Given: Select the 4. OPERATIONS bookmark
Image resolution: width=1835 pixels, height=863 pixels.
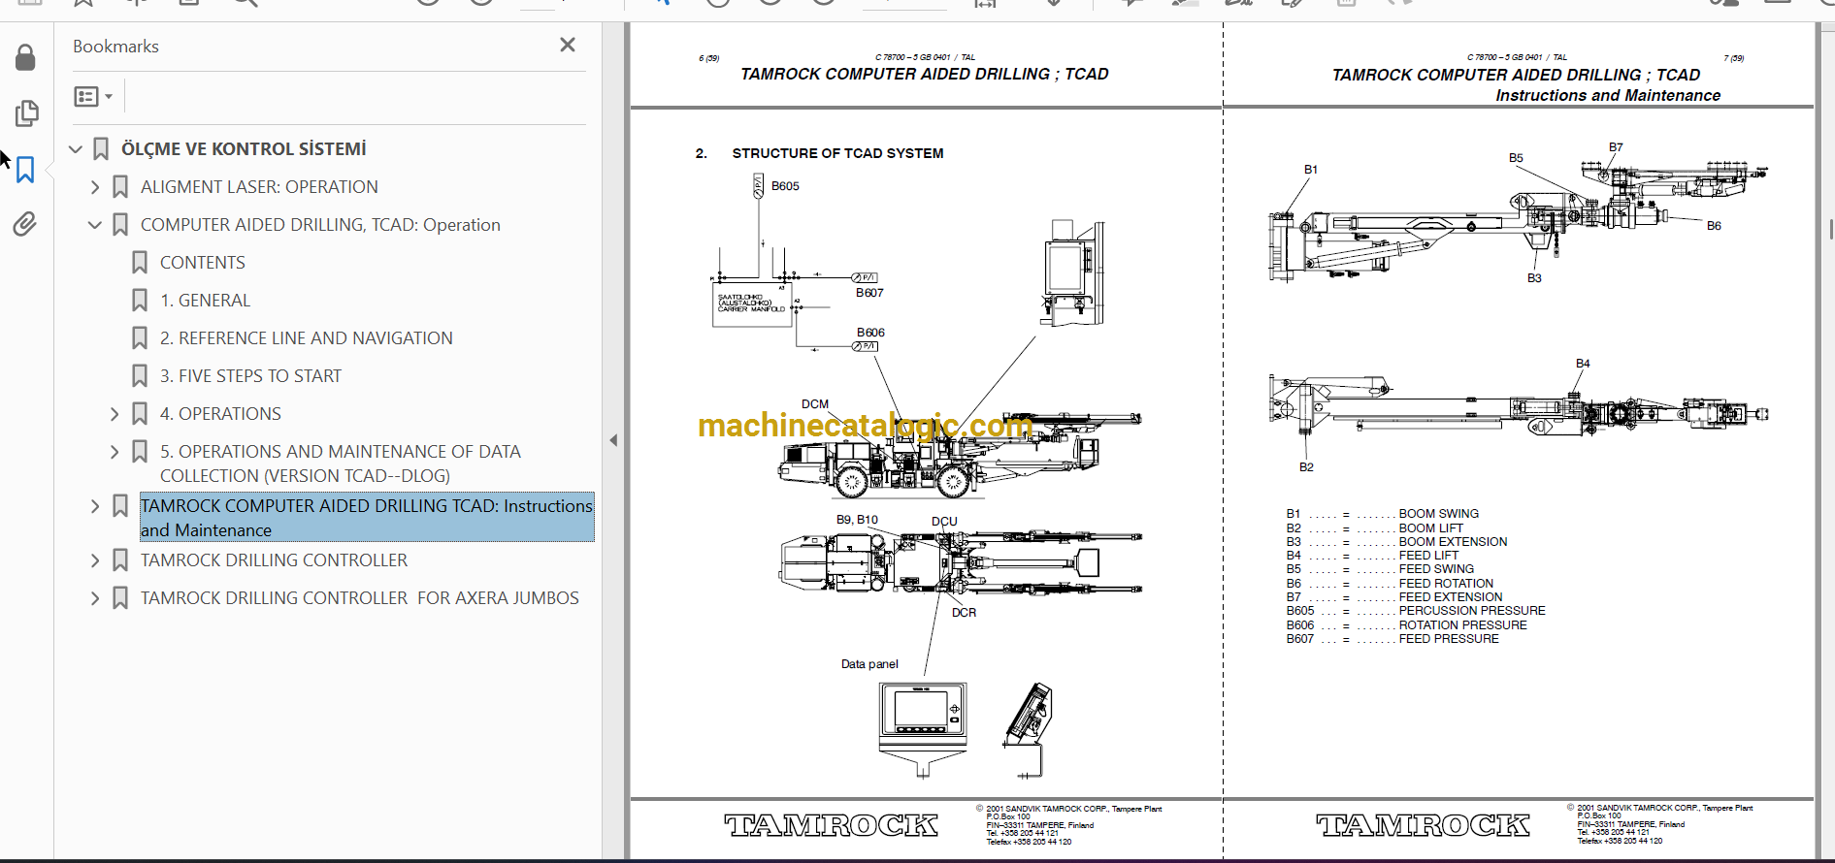Looking at the screenshot, I should (220, 414).
